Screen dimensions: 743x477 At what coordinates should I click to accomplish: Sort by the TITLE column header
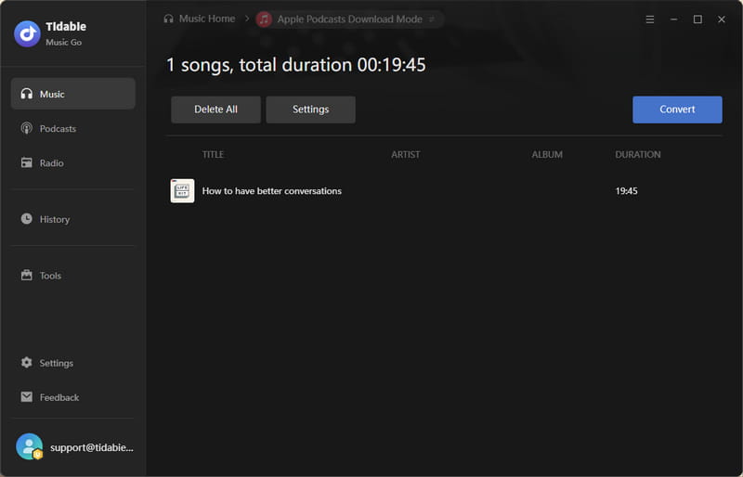coord(213,154)
